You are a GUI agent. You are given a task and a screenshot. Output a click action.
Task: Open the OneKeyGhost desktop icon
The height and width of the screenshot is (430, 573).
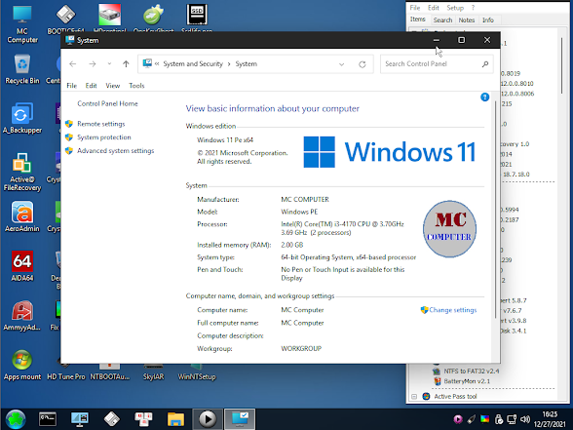click(x=154, y=19)
